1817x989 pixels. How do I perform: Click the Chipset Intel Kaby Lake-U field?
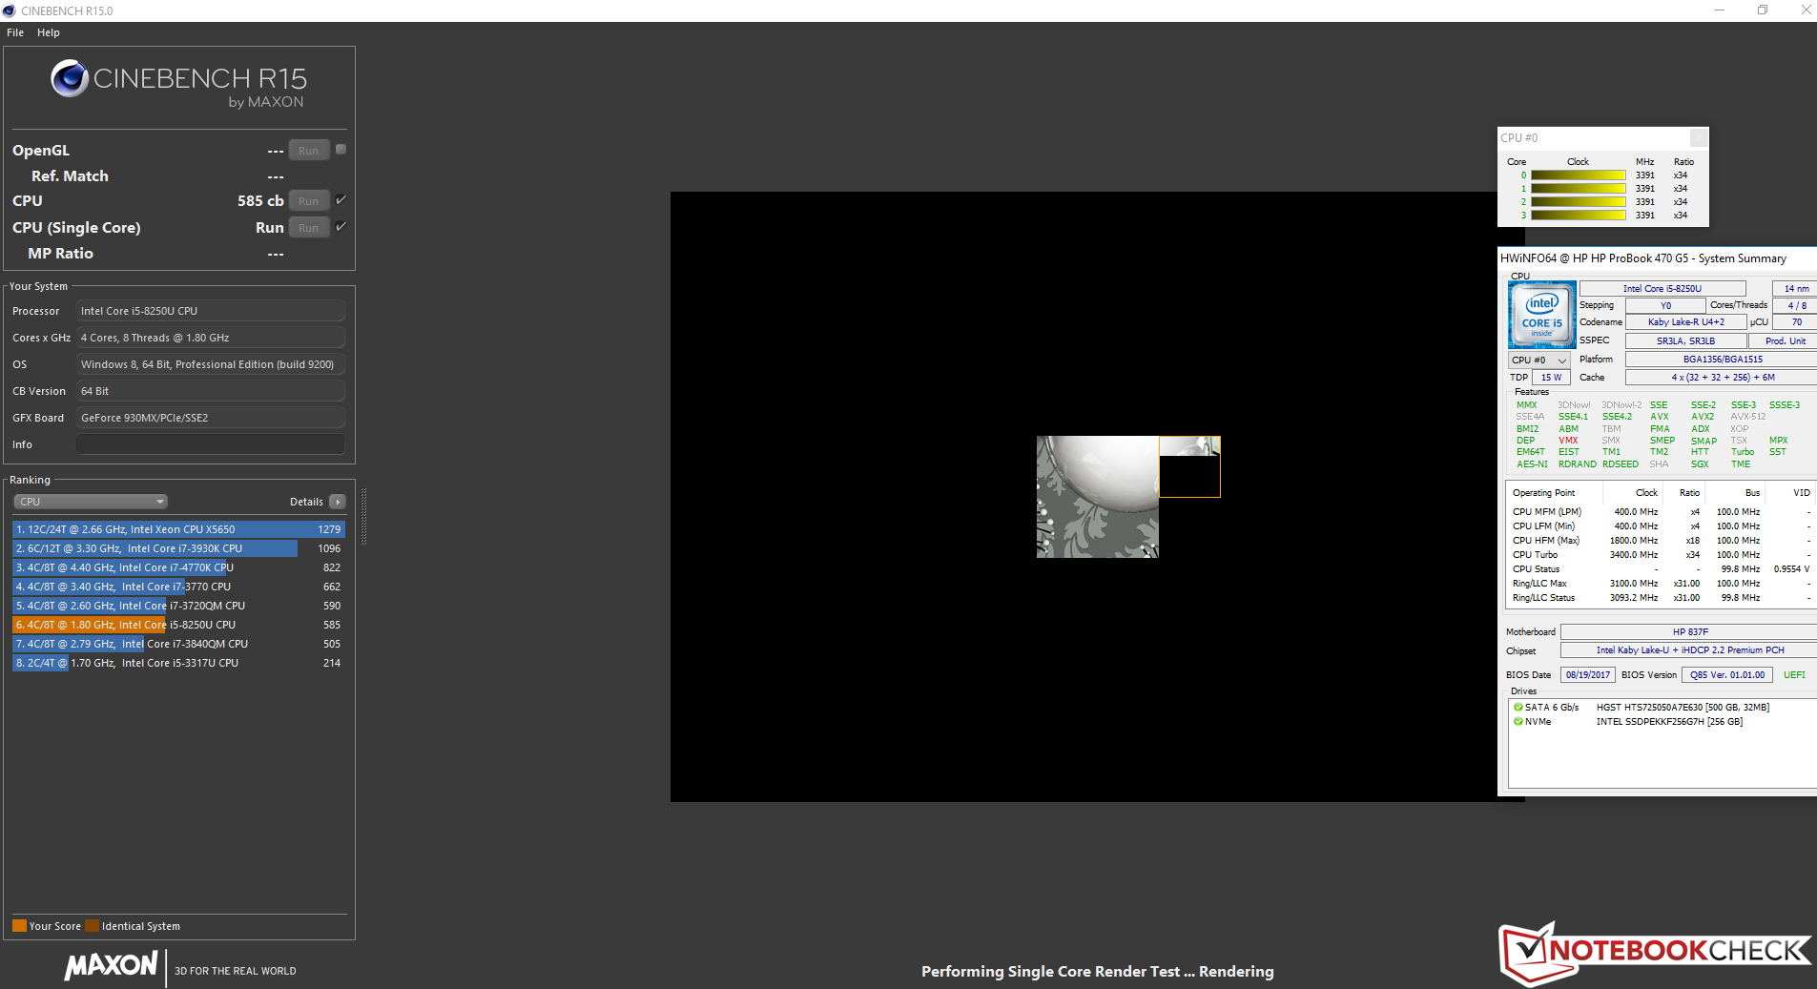1689,650
